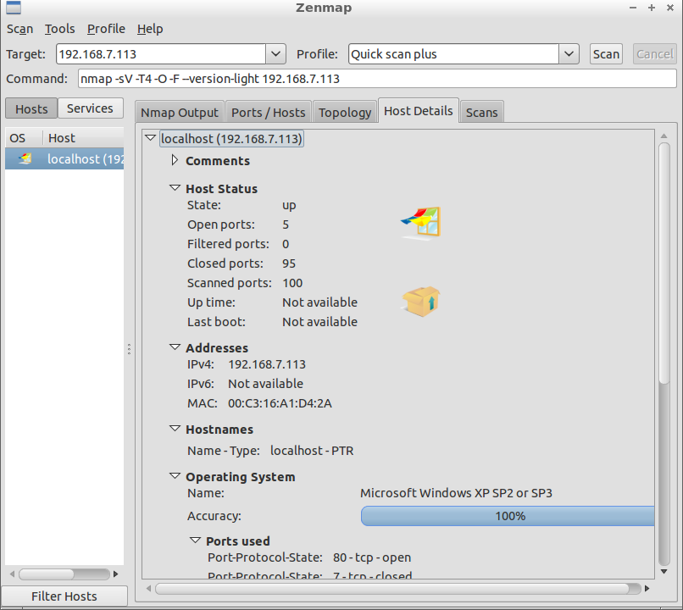
Task: Click the open box vulnerability icon
Action: coord(421,302)
